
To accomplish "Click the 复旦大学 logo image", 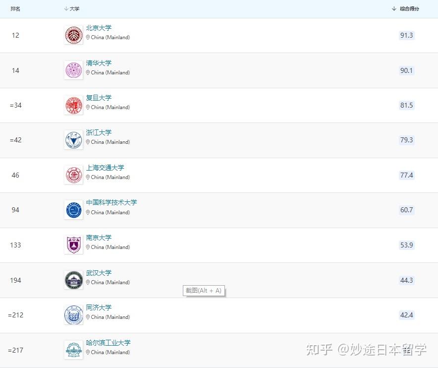I will click(74, 105).
